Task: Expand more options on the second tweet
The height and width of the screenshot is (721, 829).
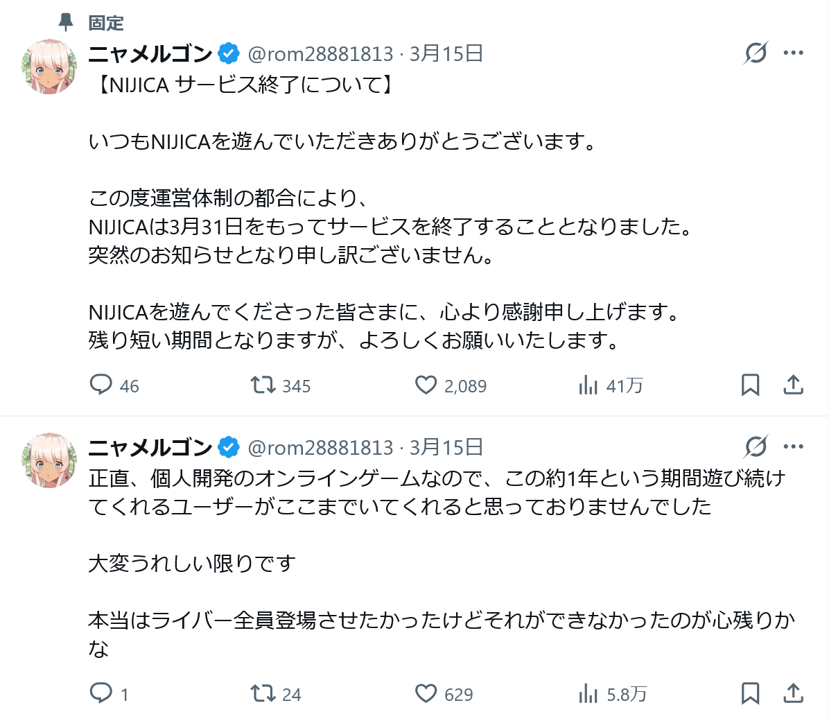Action: pyautogui.click(x=793, y=446)
